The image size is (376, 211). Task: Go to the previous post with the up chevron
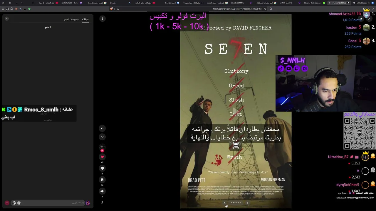coord(102,128)
